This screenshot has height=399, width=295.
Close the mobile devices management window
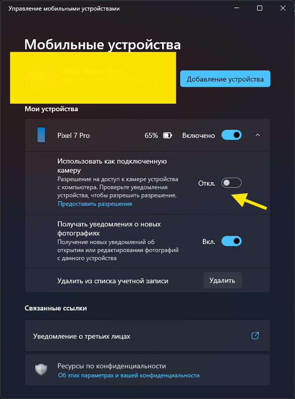coord(283,8)
